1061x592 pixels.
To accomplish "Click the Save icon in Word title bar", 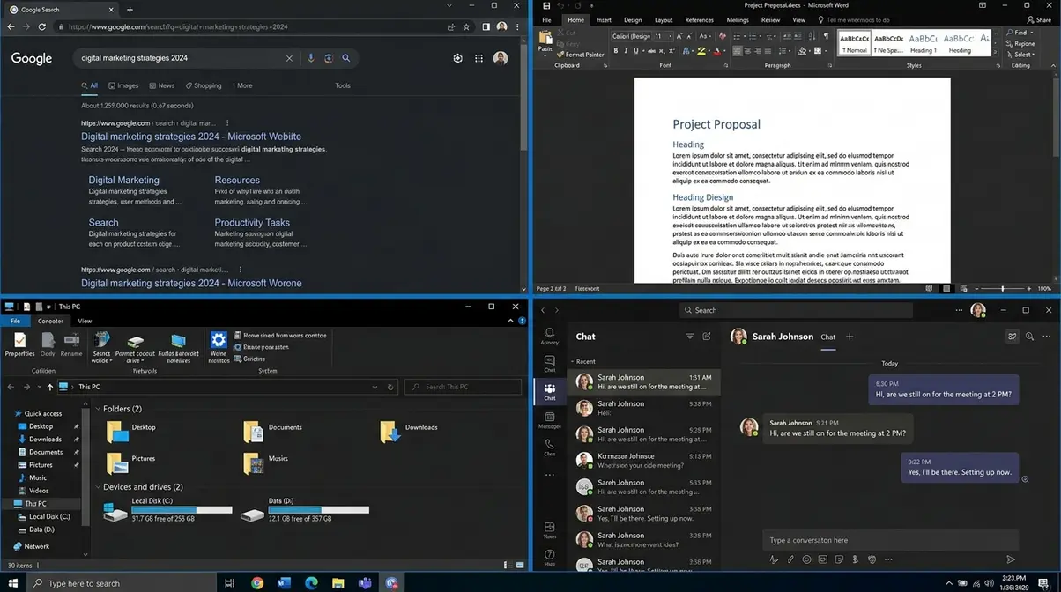I will click(546, 5).
